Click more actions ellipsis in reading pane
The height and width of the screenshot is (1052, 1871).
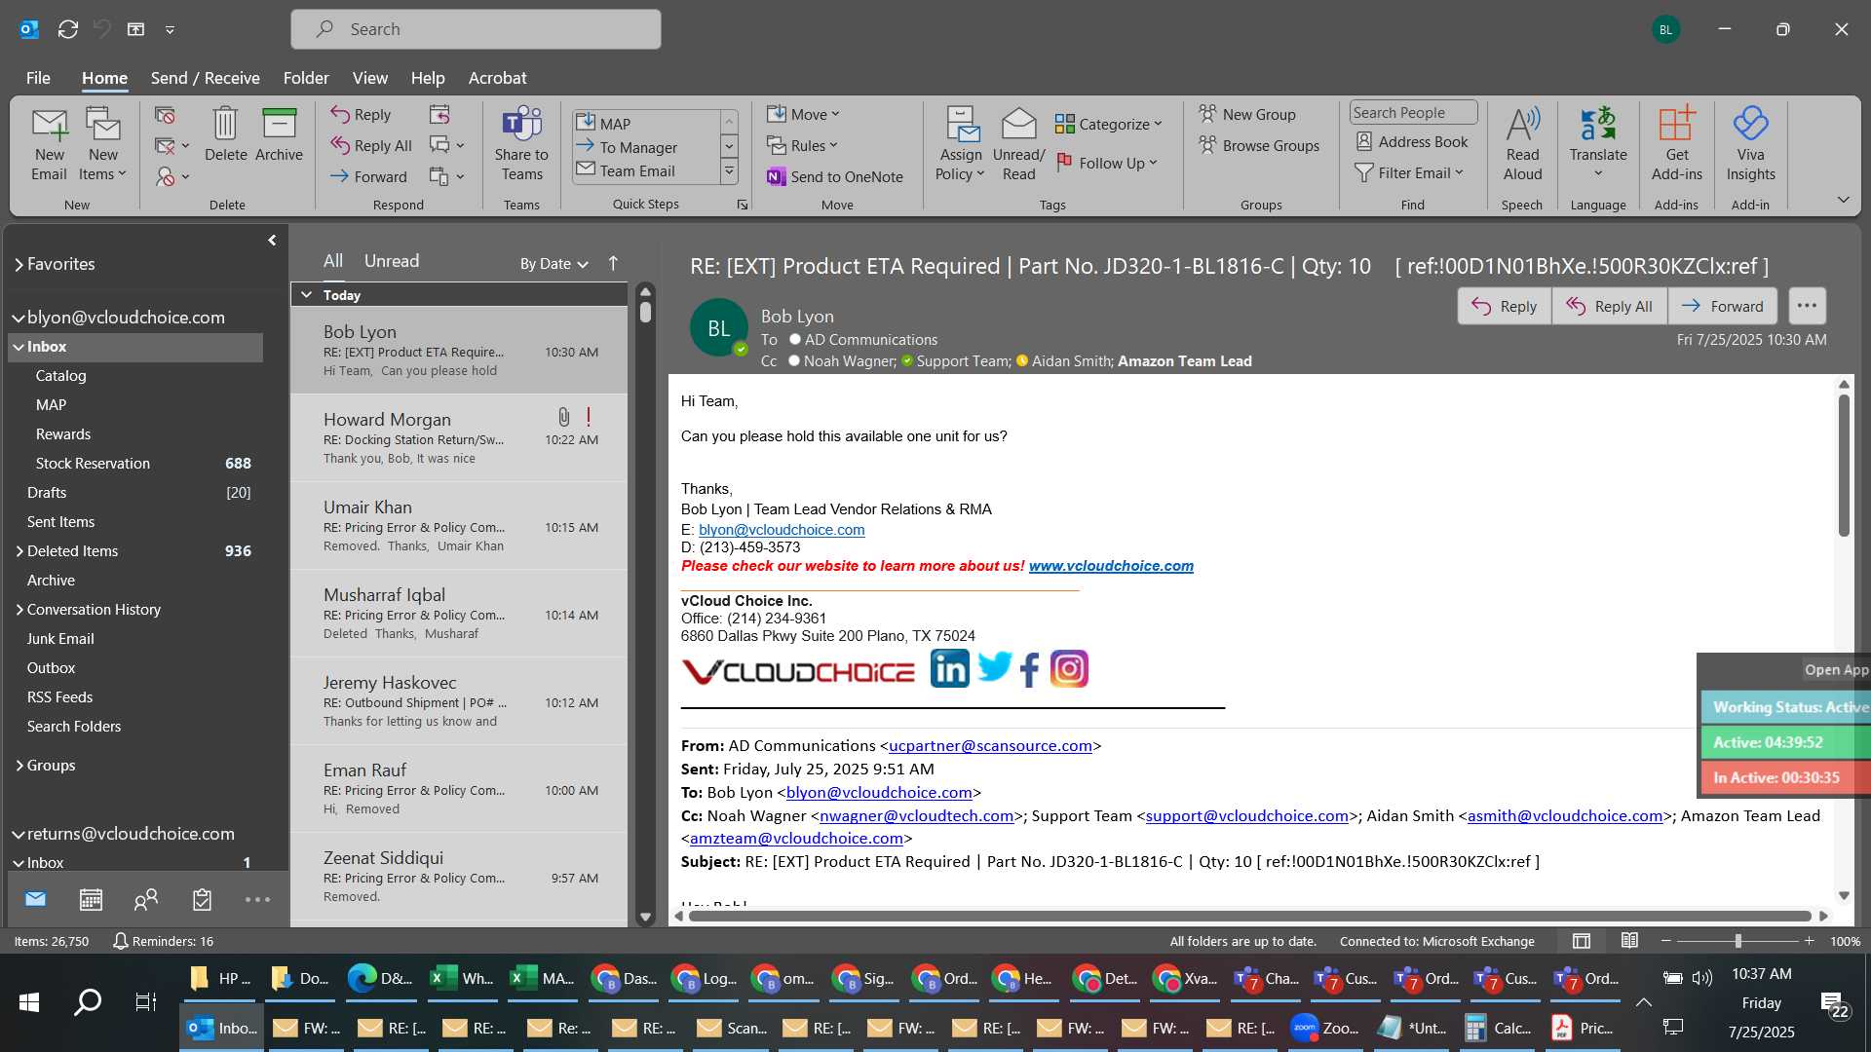pos(1807,306)
